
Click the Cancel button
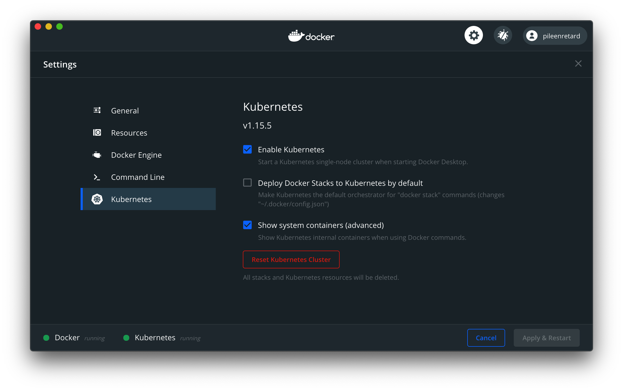486,338
